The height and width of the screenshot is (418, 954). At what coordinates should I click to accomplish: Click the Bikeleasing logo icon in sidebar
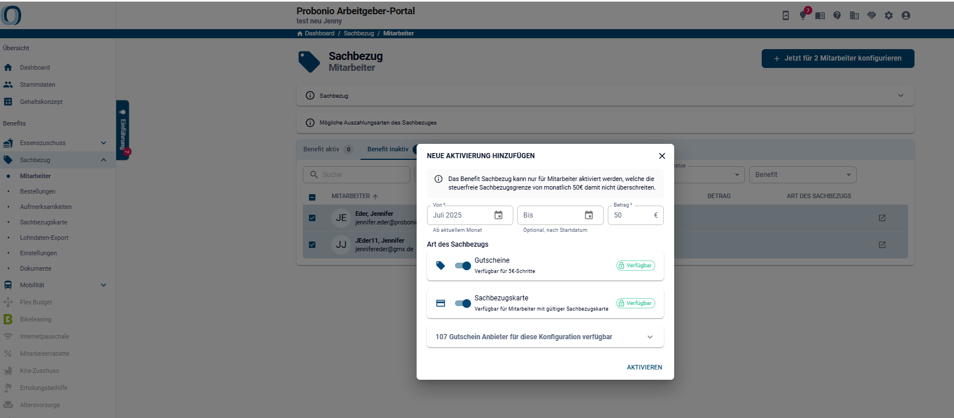tap(8, 319)
